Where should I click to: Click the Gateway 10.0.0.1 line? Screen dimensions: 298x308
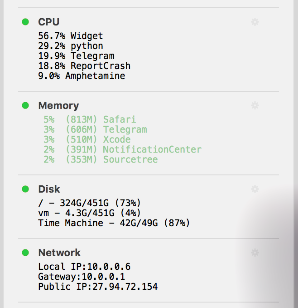pyautogui.click(x=82, y=277)
